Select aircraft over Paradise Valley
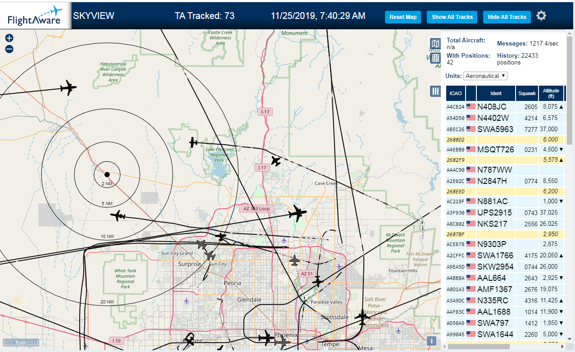 318,282
